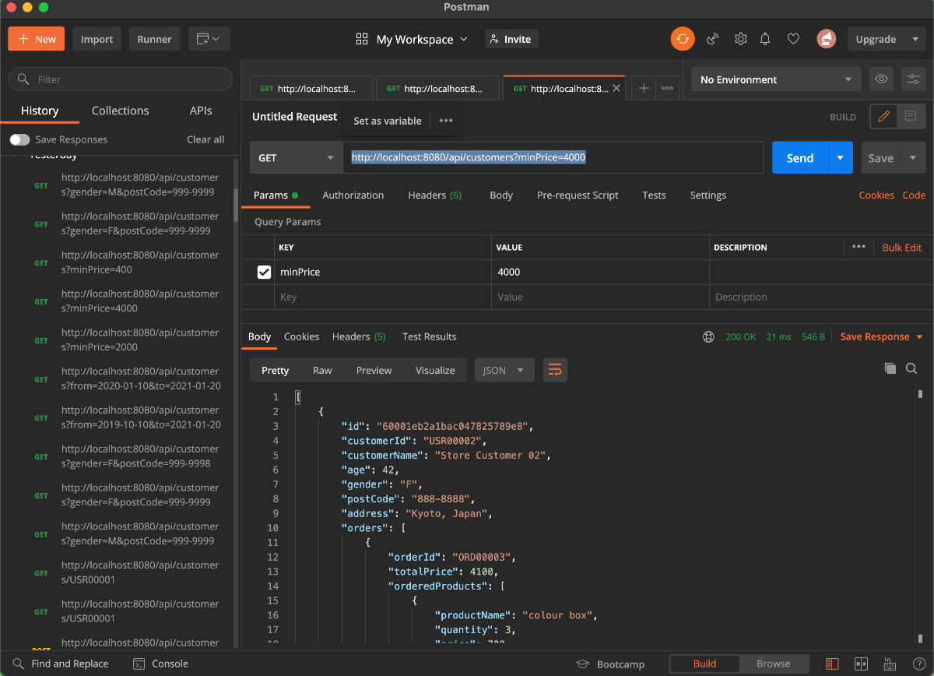Viewport: 934px width, 676px height.
Task: Switch to the APIs sidebar tab
Action: 201,111
